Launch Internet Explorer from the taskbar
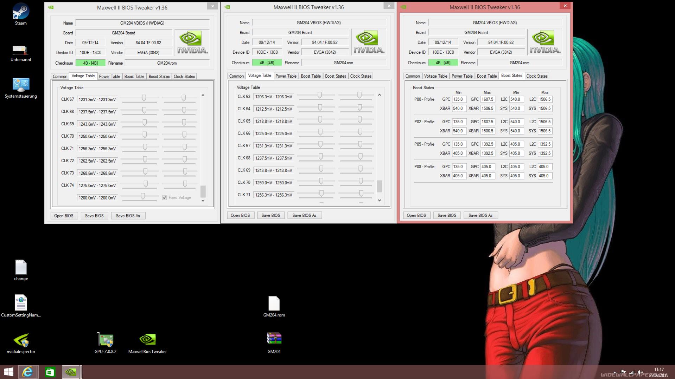This screenshot has height=379, width=675. tap(27, 372)
